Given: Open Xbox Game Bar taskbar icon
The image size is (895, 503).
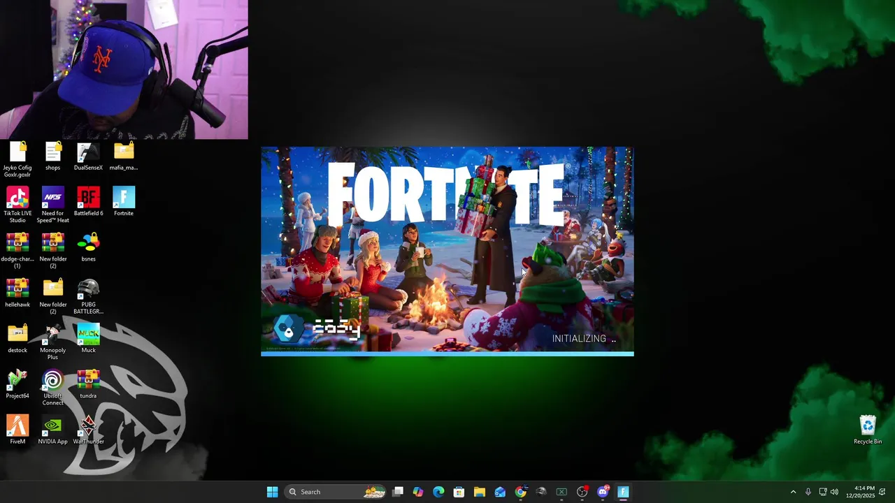Looking at the screenshot, I should [x=561, y=492].
